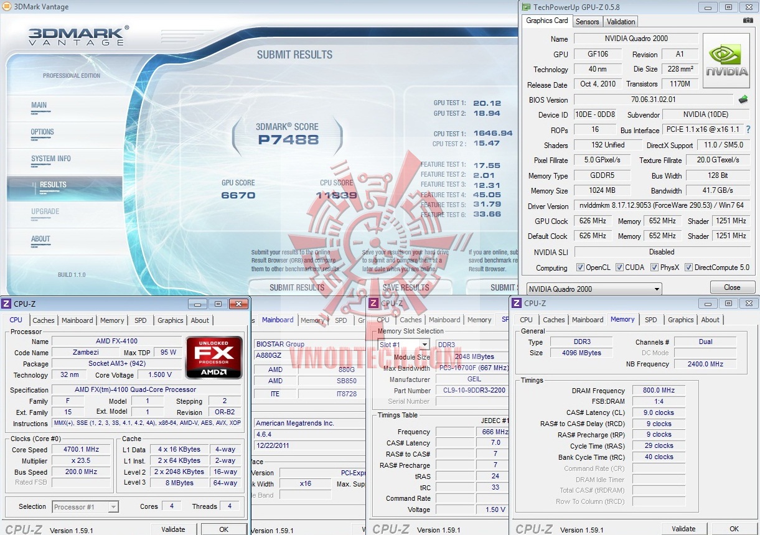The height and width of the screenshot is (535, 760).
Task: Click the DRAM Frequency value 800.0 MHz
Action: pyautogui.click(x=659, y=391)
